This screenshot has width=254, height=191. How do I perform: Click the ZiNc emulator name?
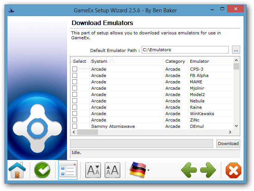click(194, 120)
